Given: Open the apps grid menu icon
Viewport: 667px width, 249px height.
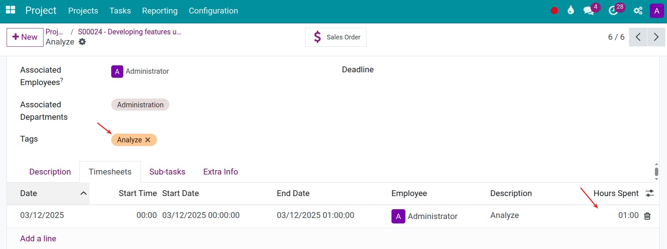Looking at the screenshot, I should pyautogui.click(x=11, y=10).
